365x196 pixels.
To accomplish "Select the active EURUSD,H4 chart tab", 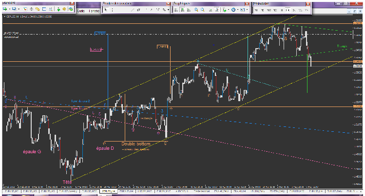I will [109, 191].
